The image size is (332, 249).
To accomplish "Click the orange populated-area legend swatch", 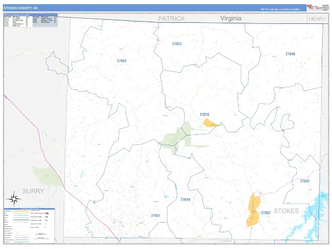I will point(21,211).
